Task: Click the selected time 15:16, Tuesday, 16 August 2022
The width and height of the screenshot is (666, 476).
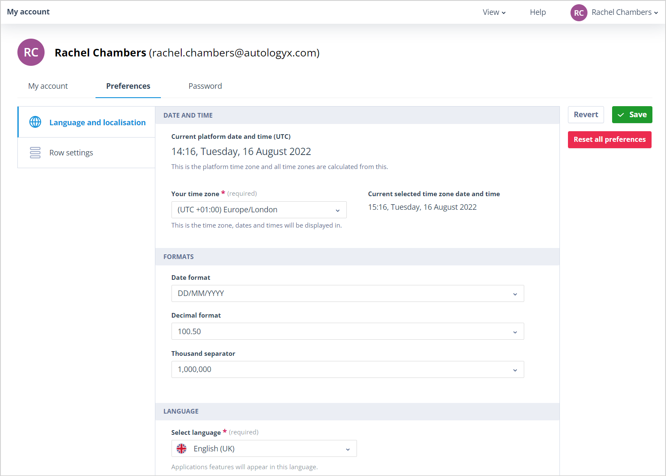Action: click(422, 207)
